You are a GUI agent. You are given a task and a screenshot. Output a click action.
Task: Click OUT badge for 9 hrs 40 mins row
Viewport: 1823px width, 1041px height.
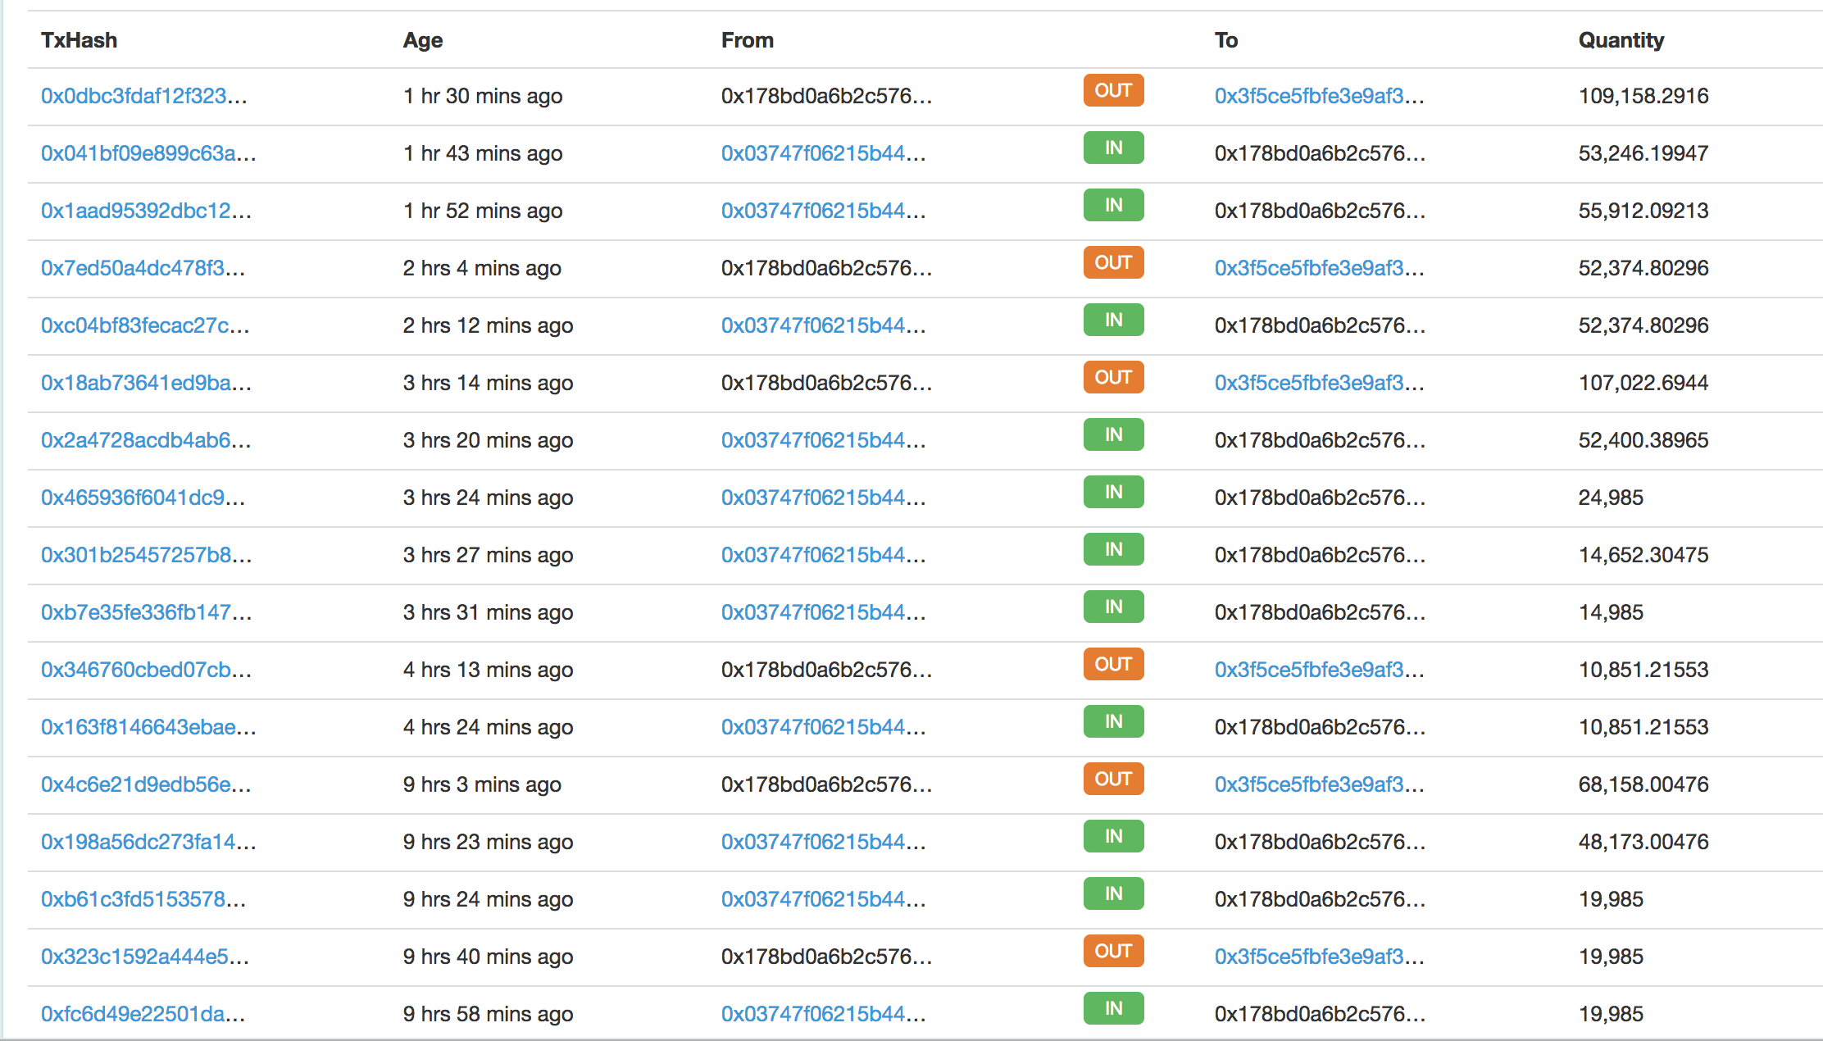(1112, 952)
